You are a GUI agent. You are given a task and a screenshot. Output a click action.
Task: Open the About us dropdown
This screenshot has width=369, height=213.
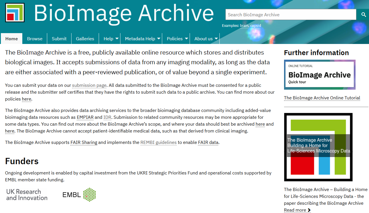pos(205,39)
